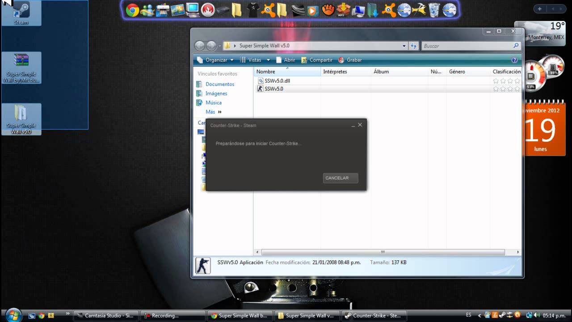Sort by the Nombre column header
Image resolution: width=572 pixels, height=322 pixels.
pyautogui.click(x=287, y=72)
